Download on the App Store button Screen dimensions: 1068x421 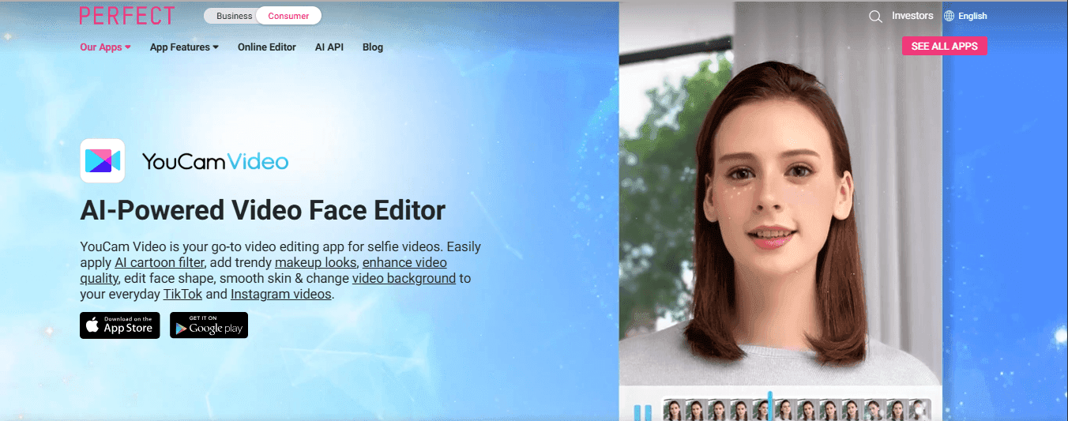pos(120,325)
